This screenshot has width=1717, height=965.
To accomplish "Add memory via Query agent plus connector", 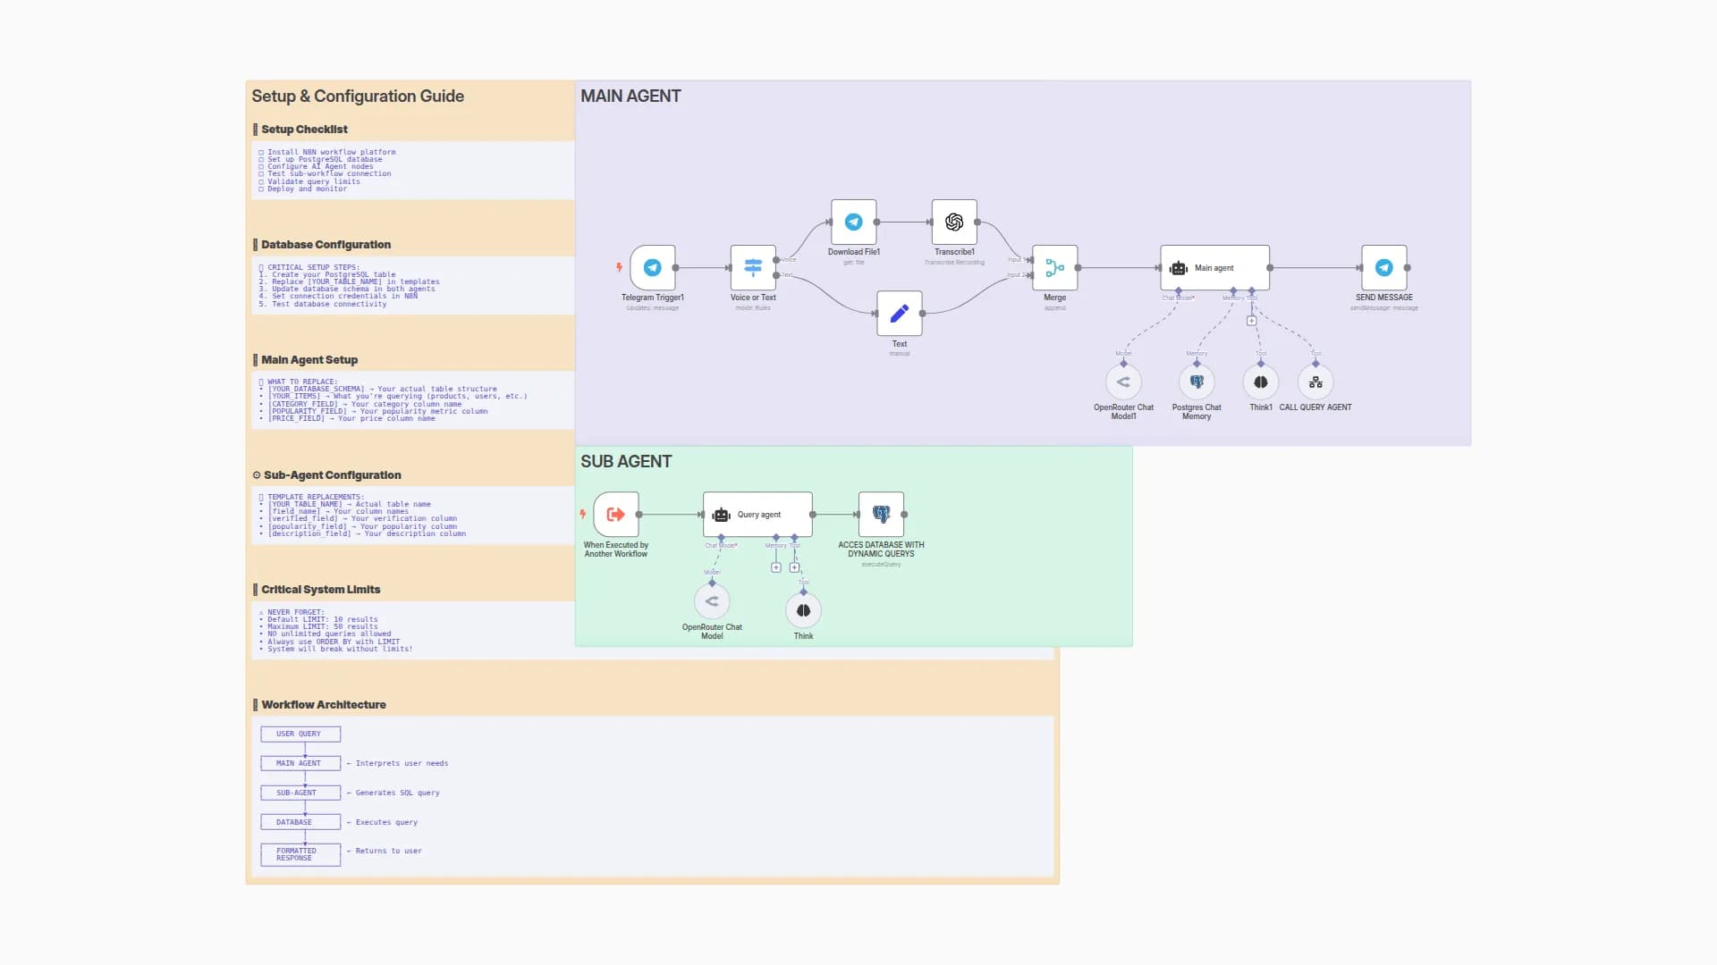I will pos(775,567).
